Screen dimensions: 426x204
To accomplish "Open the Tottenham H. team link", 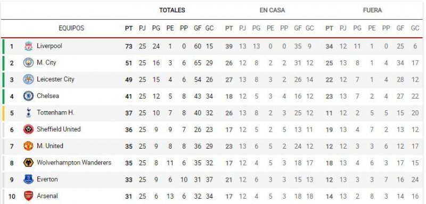I will point(55,112).
